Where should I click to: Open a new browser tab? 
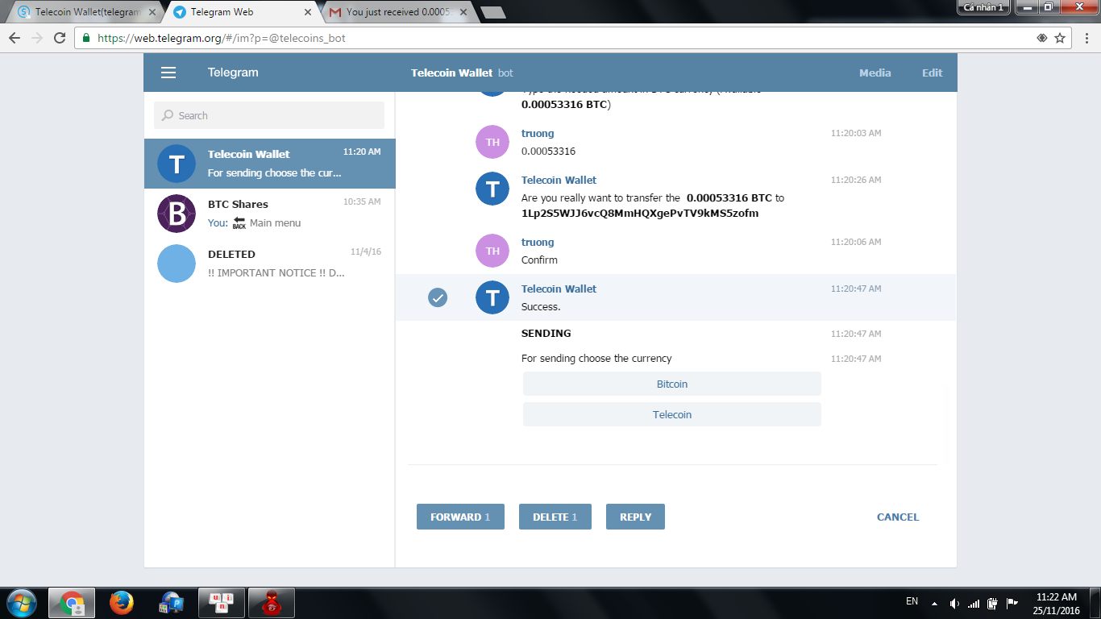492,12
